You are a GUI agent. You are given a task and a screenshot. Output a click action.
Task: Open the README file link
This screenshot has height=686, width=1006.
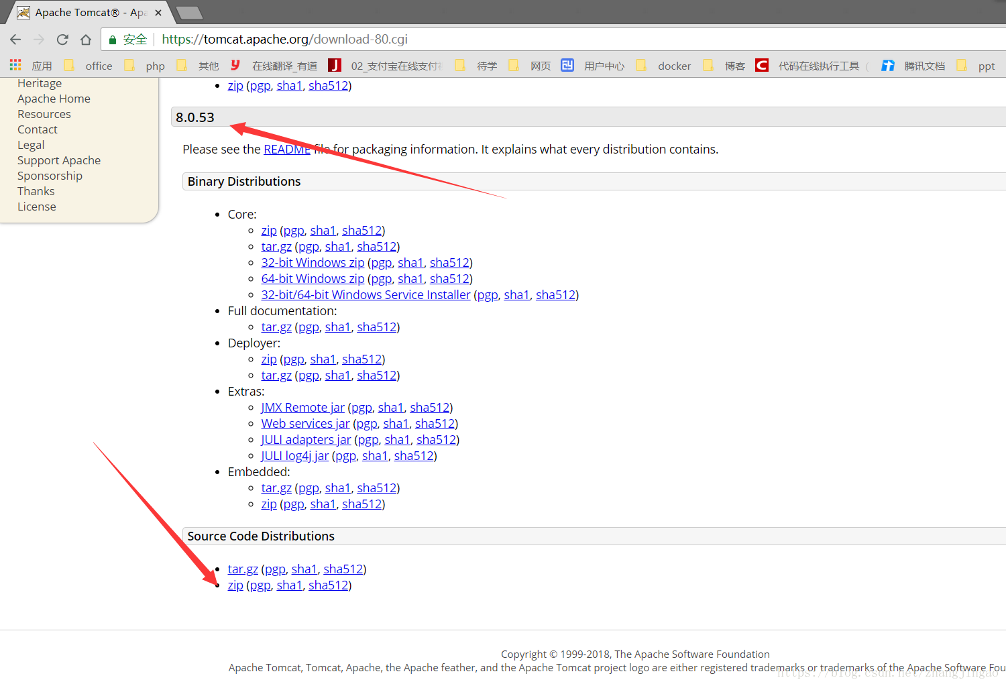coord(287,149)
